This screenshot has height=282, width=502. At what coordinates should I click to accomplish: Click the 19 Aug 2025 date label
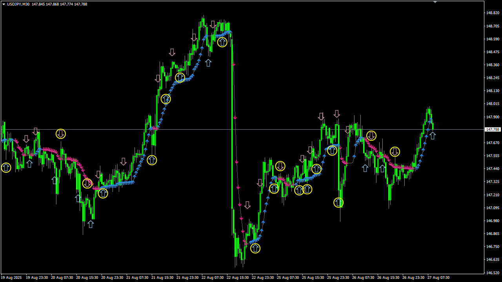11,278
